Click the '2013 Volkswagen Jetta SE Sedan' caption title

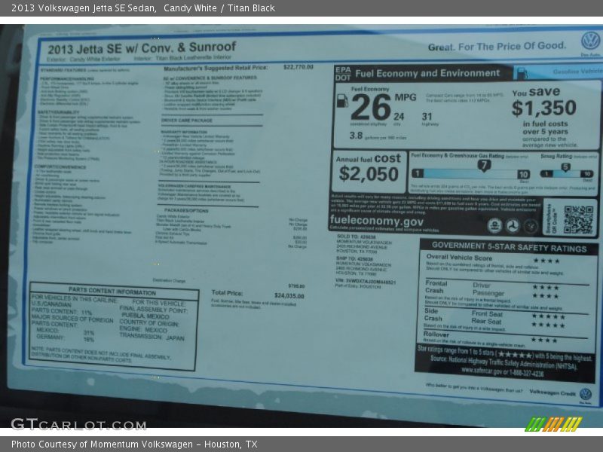point(84,8)
